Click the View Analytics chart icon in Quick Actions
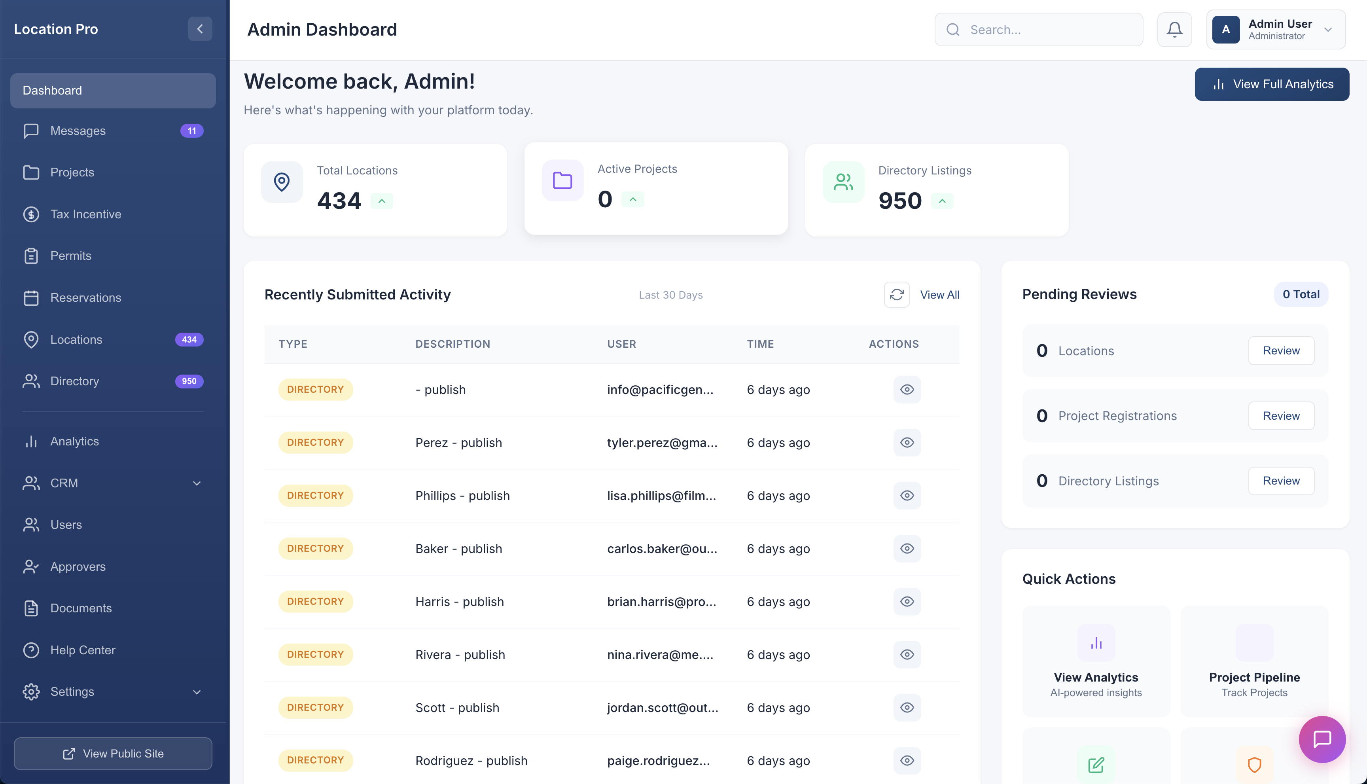This screenshot has height=784, width=1367. point(1096,643)
